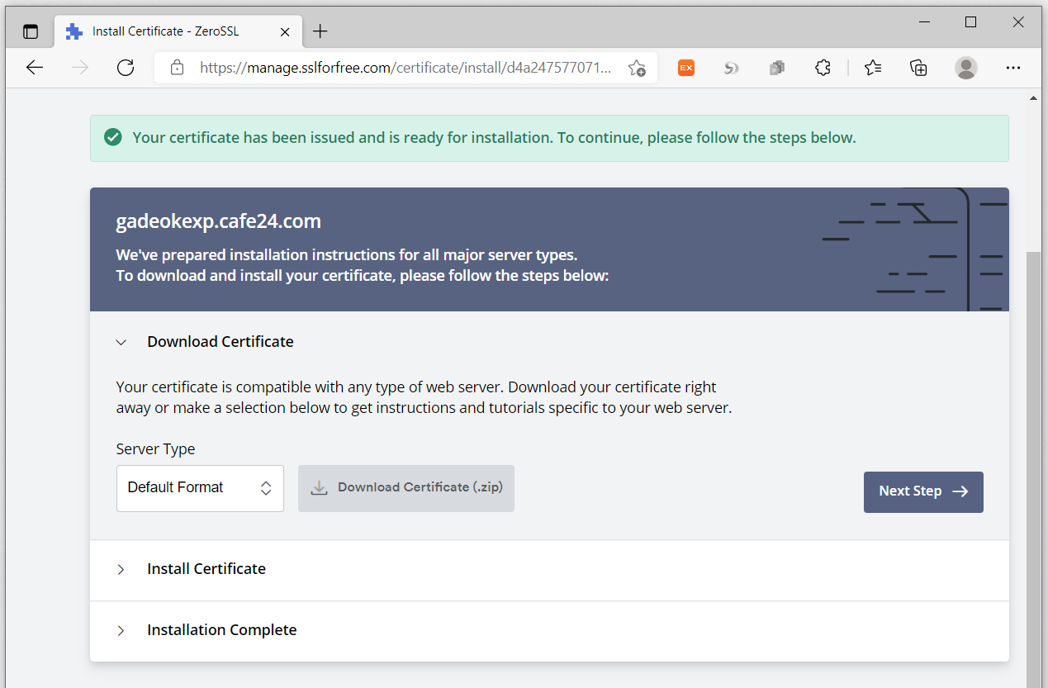Open the Collections icon
This screenshot has height=688, width=1048.
[918, 68]
